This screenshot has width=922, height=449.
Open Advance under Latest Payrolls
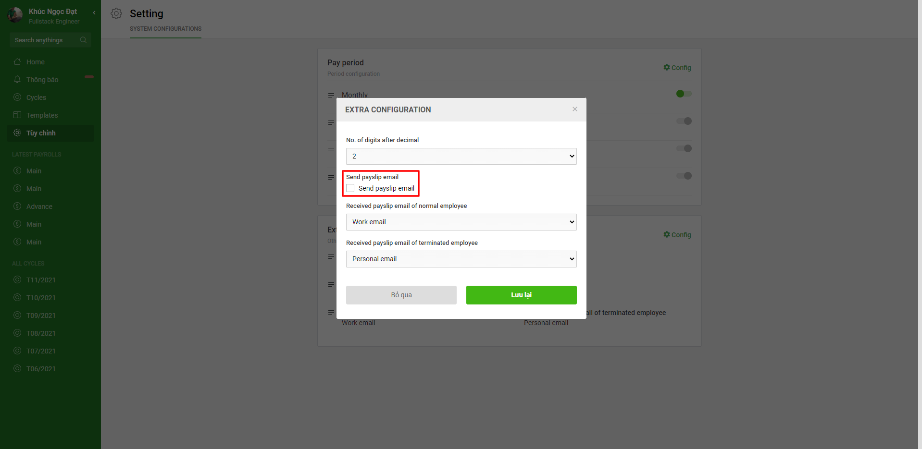coord(50,206)
